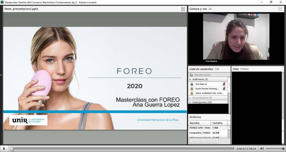Click the seek handle on the recording timeline
Viewport: 286px width, 152px height.
pos(13,150)
